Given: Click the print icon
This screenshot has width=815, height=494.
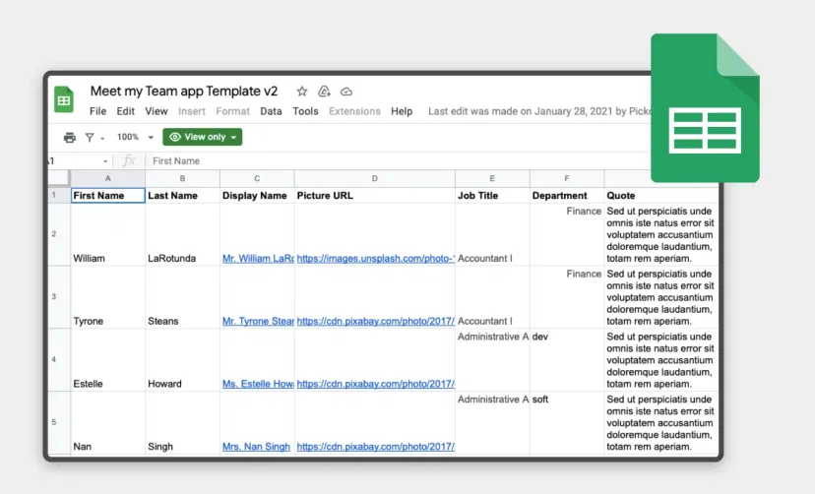Looking at the screenshot, I should [x=69, y=138].
